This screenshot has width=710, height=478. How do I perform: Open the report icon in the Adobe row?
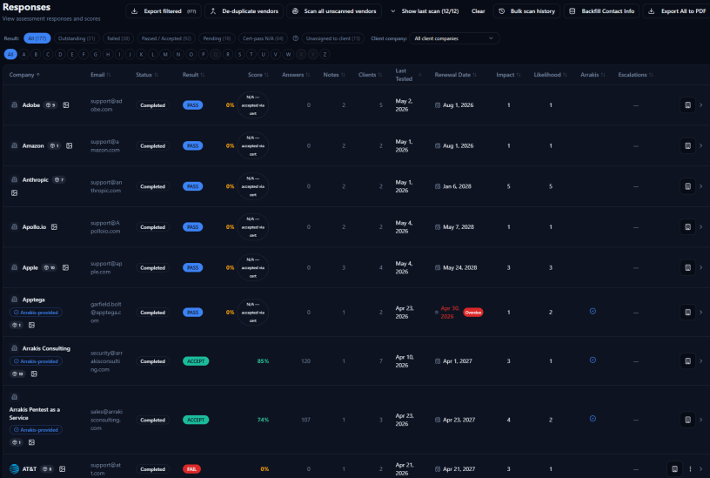point(687,105)
